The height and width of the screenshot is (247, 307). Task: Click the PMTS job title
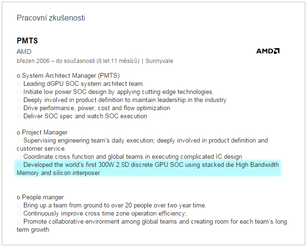tap(27, 41)
